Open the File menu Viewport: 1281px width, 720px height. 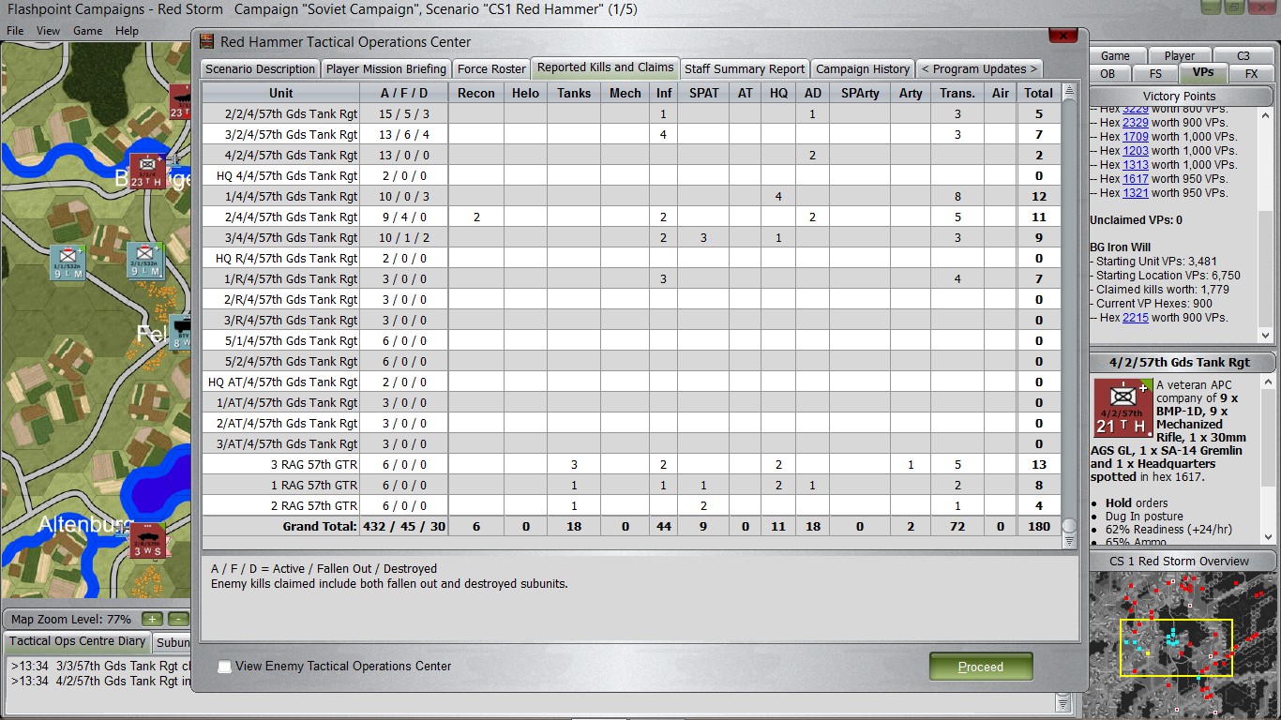click(15, 31)
